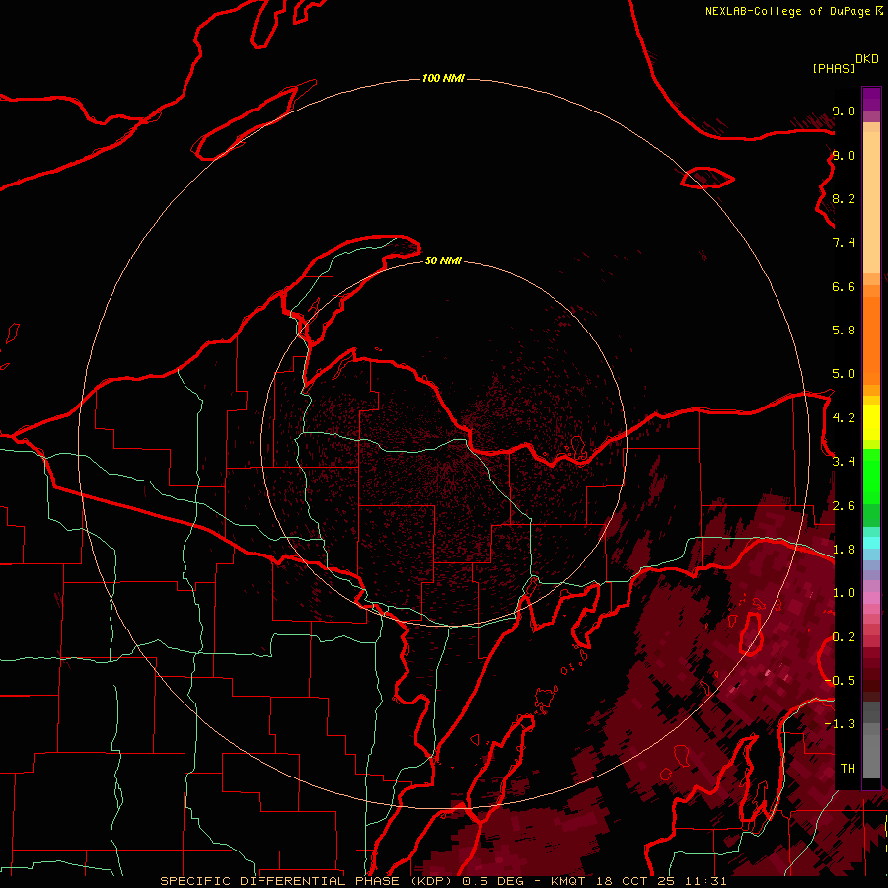The image size is (888, 888).
Task: Click the 9.8 value on the color scale
Action: (x=844, y=111)
